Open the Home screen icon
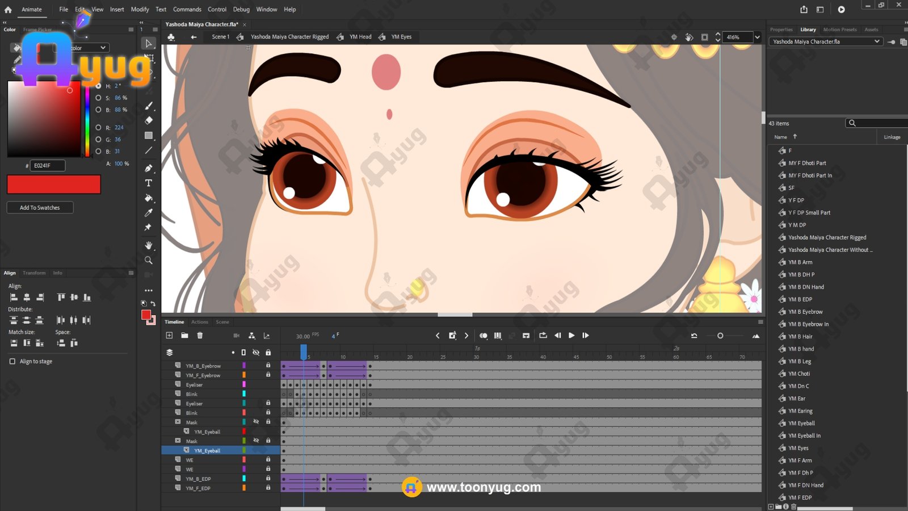This screenshot has width=908, height=511. [8, 10]
